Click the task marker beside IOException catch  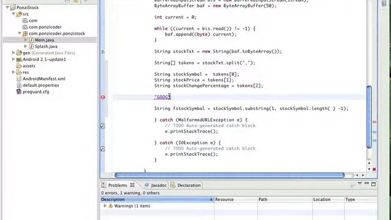103,149
